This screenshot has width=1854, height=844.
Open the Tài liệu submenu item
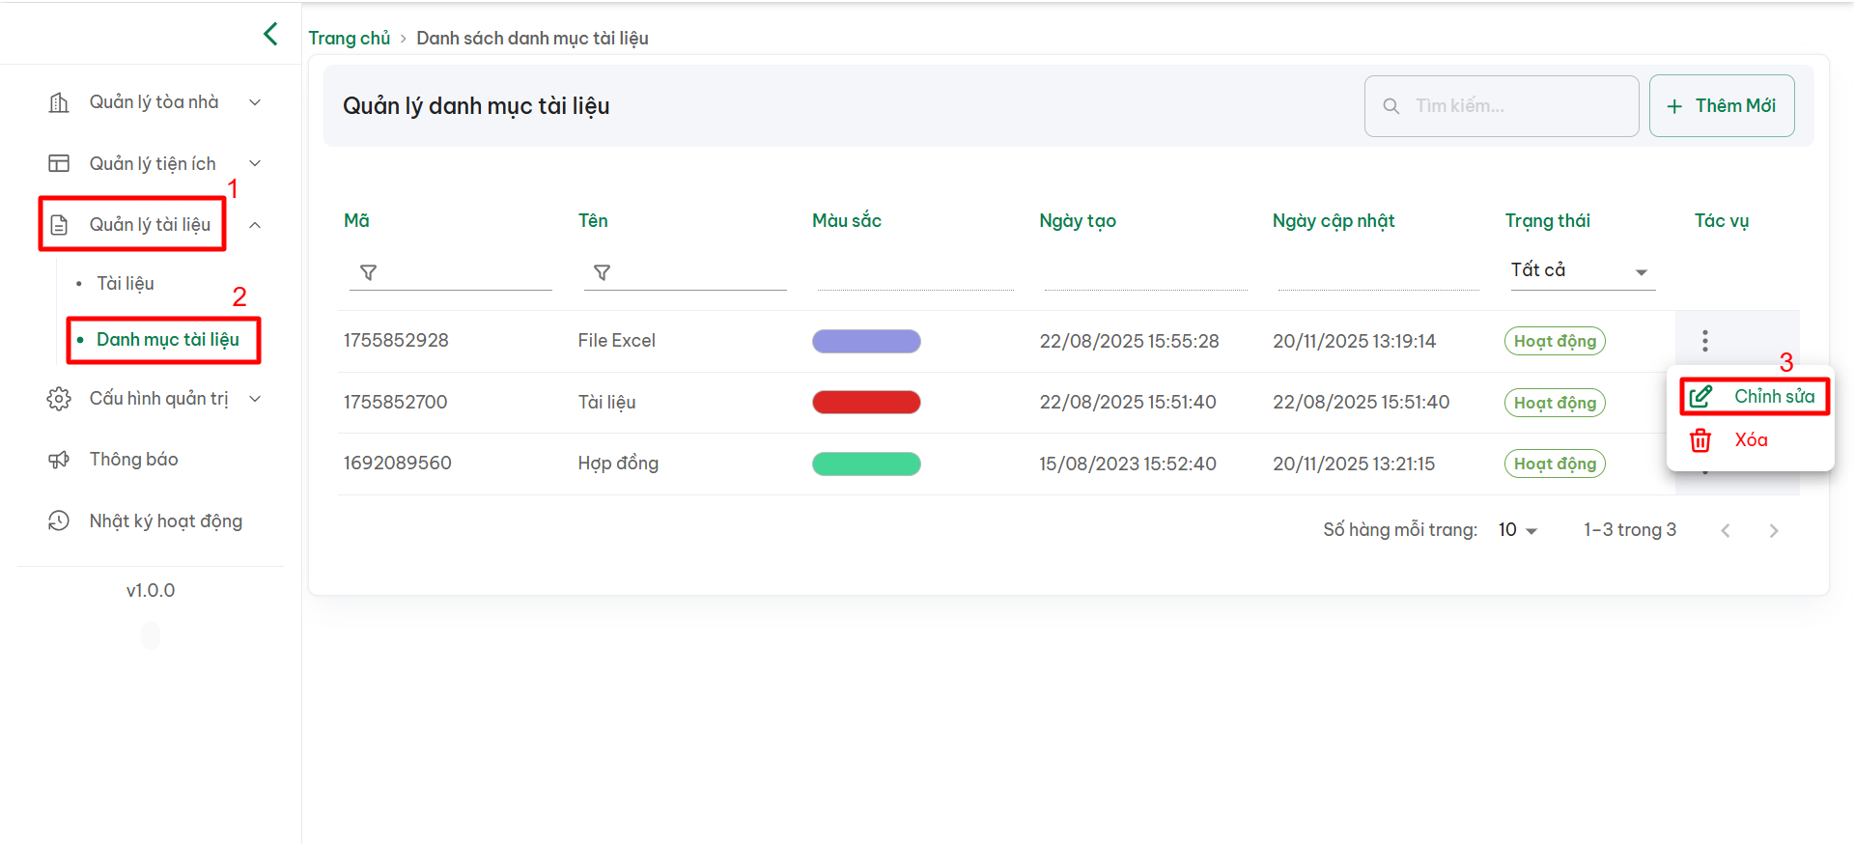coord(126,284)
